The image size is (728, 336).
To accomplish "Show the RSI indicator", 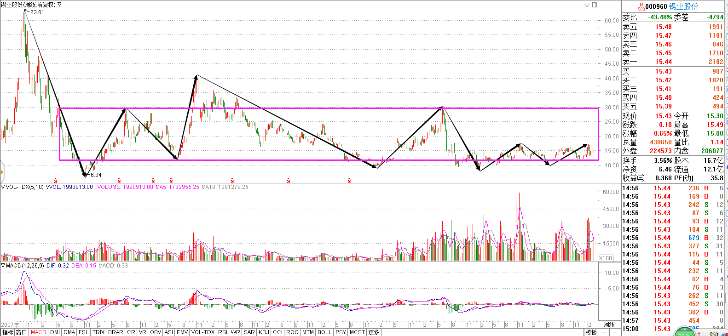I will 223,332.
